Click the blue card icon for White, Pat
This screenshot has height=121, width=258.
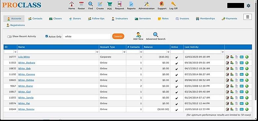tap(241, 104)
